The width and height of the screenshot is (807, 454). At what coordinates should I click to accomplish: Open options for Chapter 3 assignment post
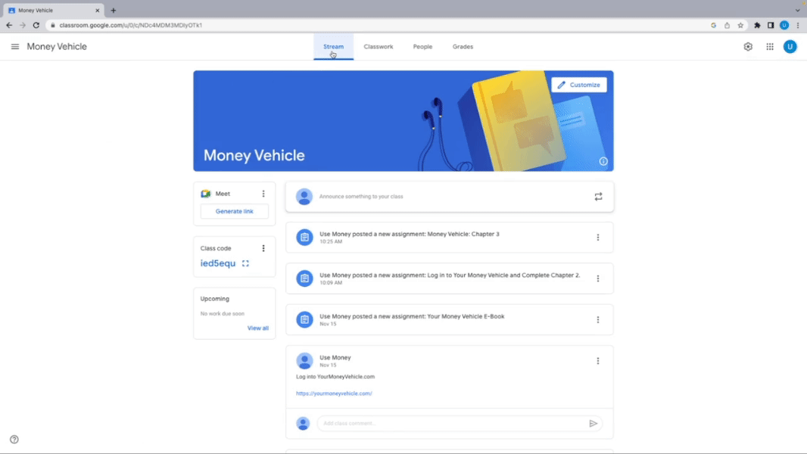click(x=597, y=238)
